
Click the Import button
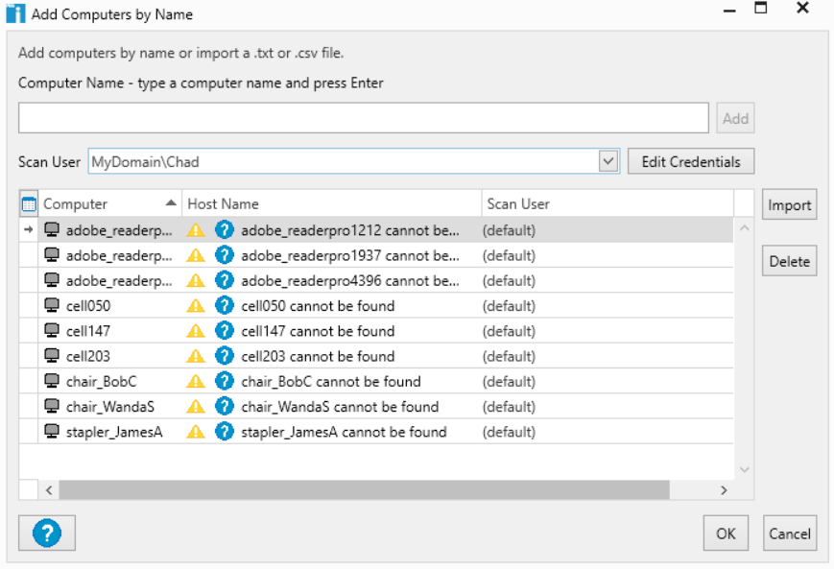click(x=789, y=204)
